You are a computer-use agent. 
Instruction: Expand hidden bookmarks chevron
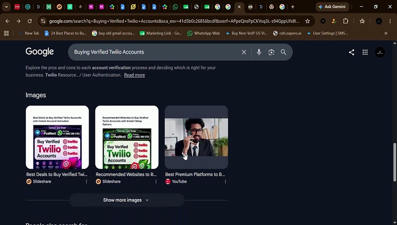[386, 33]
